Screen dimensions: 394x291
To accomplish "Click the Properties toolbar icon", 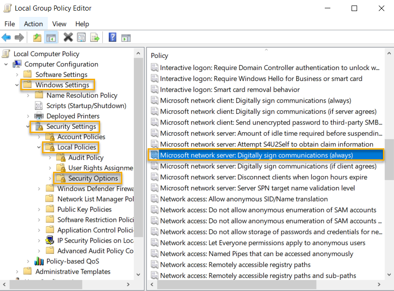I will 82,37.
